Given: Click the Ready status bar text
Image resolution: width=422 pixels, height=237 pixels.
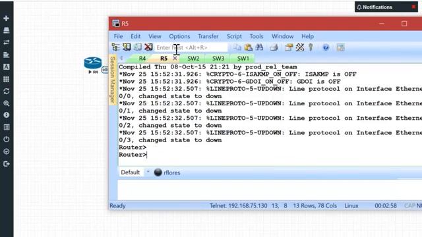Looking at the screenshot, I should tap(117, 205).
